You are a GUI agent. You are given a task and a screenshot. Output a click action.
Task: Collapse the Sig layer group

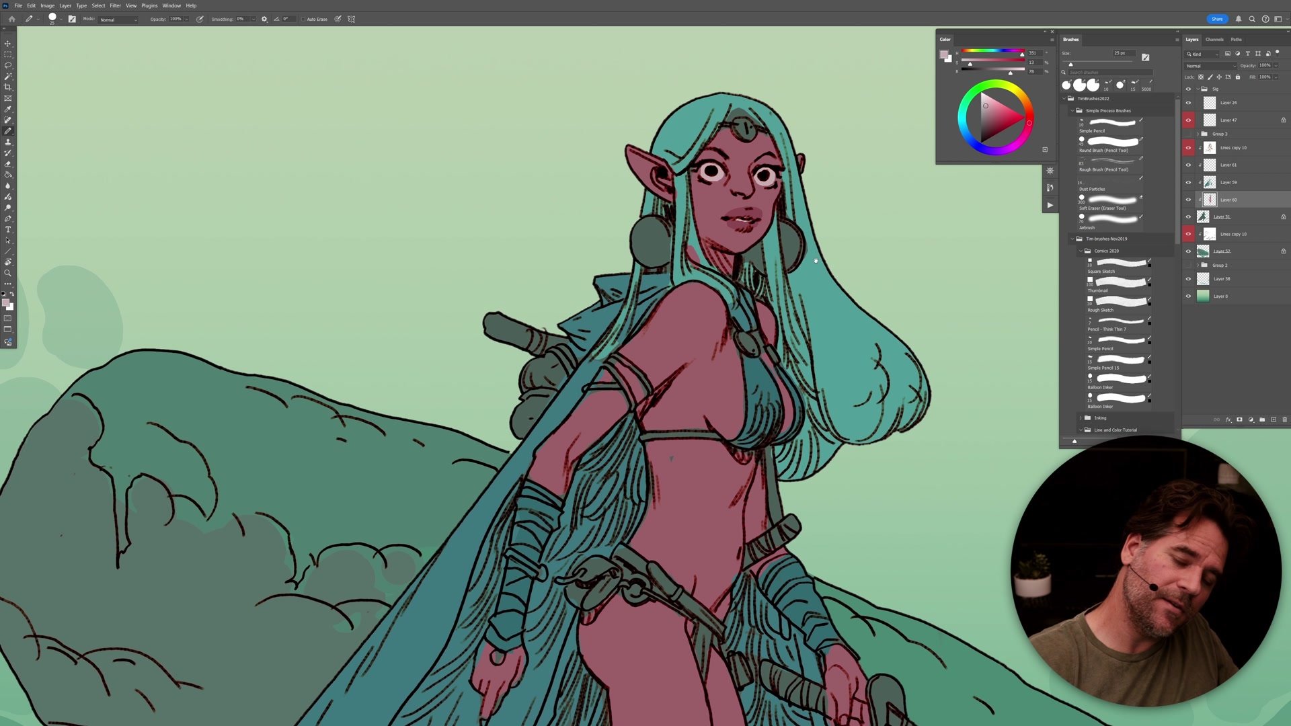point(1198,89)
